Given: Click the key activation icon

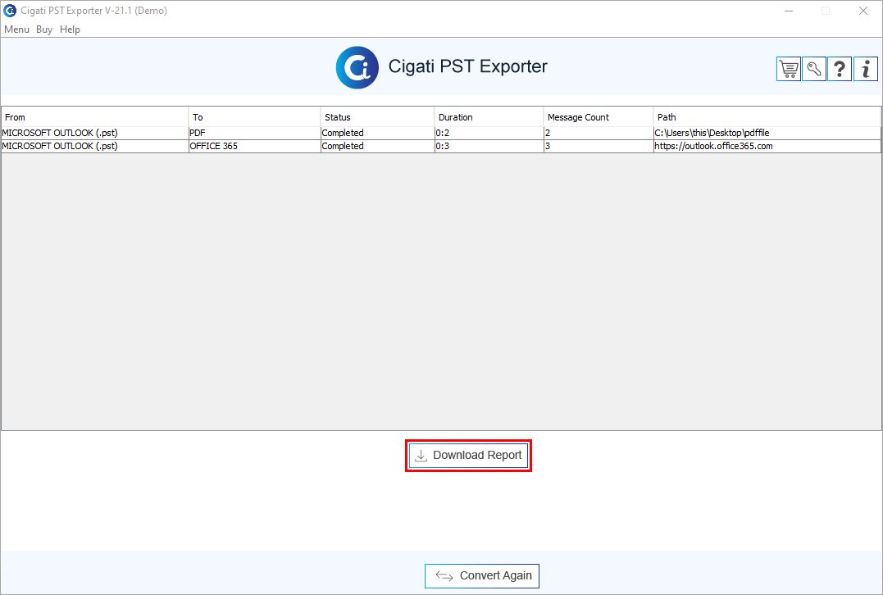Looking at the screenshot, I should 814,69.
